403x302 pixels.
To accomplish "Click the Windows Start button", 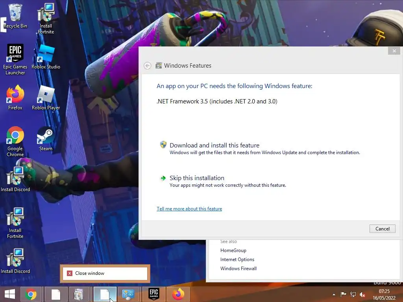I will [10, 294].
